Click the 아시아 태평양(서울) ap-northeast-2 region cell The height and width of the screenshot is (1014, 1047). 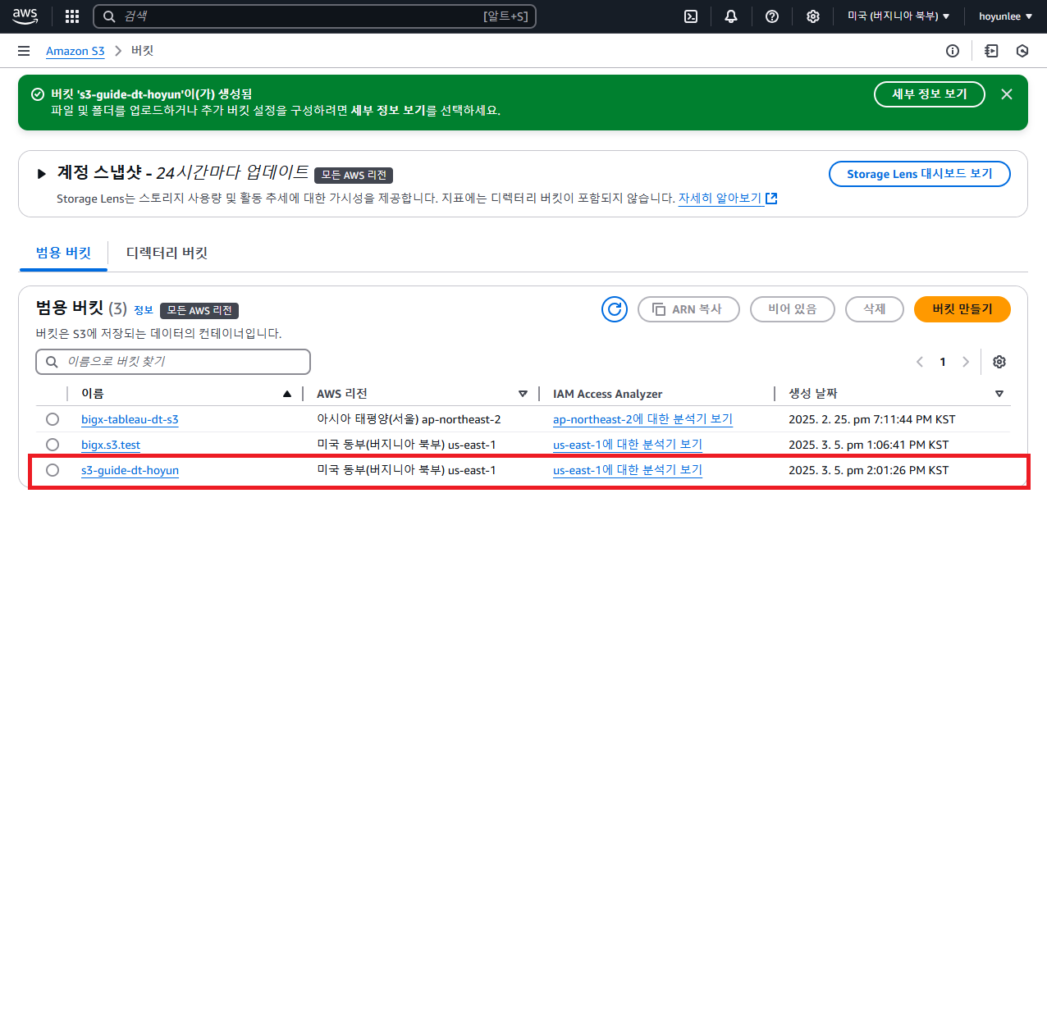[409, 419]
